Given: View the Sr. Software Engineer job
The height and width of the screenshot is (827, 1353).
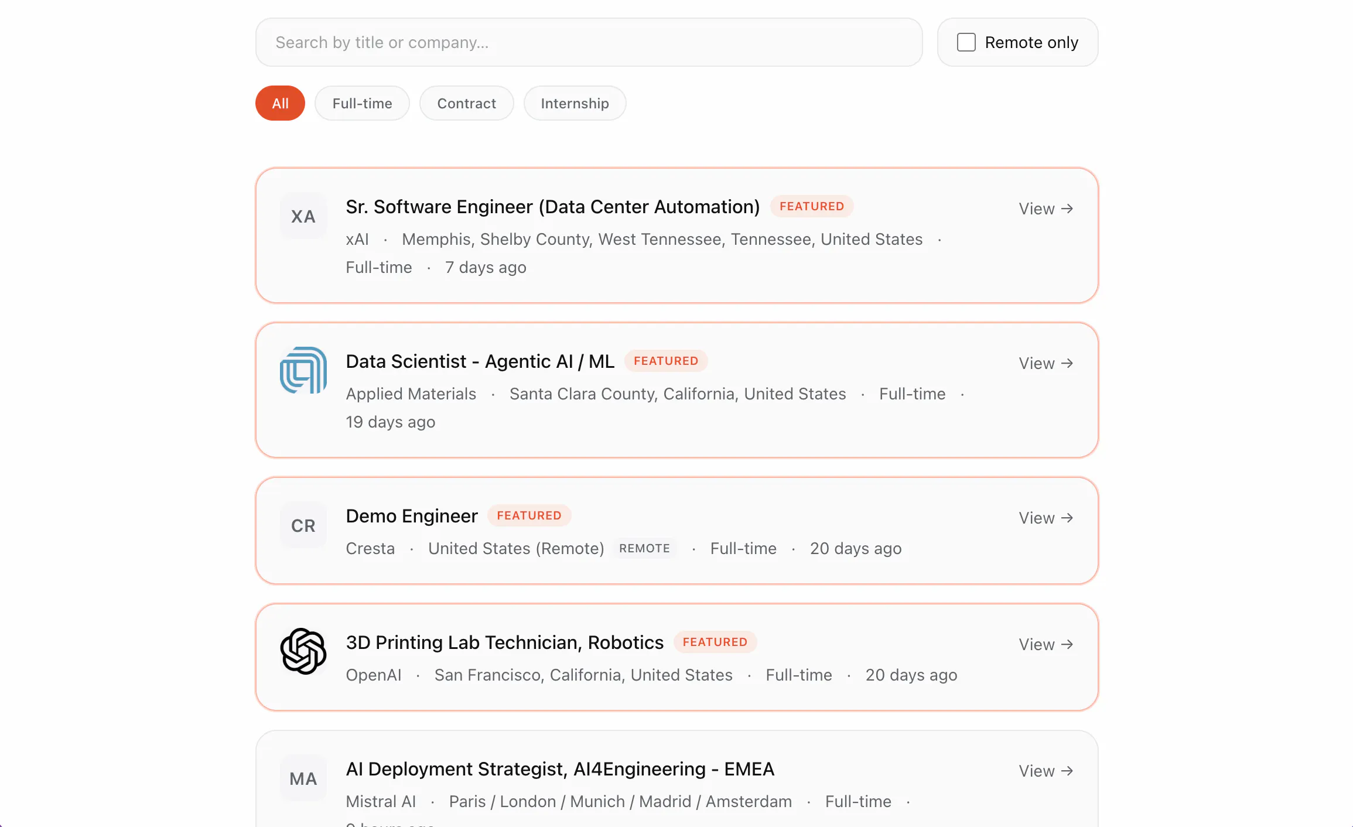Looking at the screenshot, I should click(1046, 209).
